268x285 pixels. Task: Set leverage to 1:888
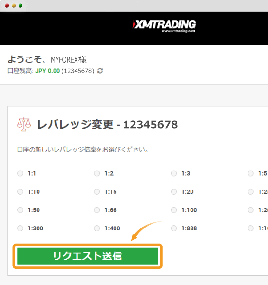point(174,228)
